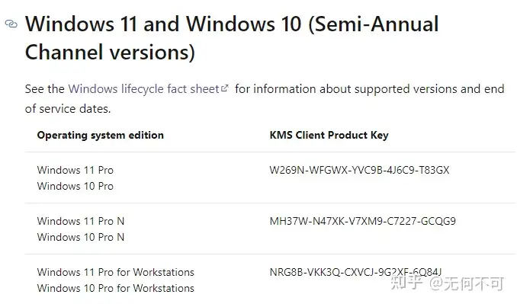Click the "Channel versions)" heading line
Screen dimensions: 517x304
110,53
